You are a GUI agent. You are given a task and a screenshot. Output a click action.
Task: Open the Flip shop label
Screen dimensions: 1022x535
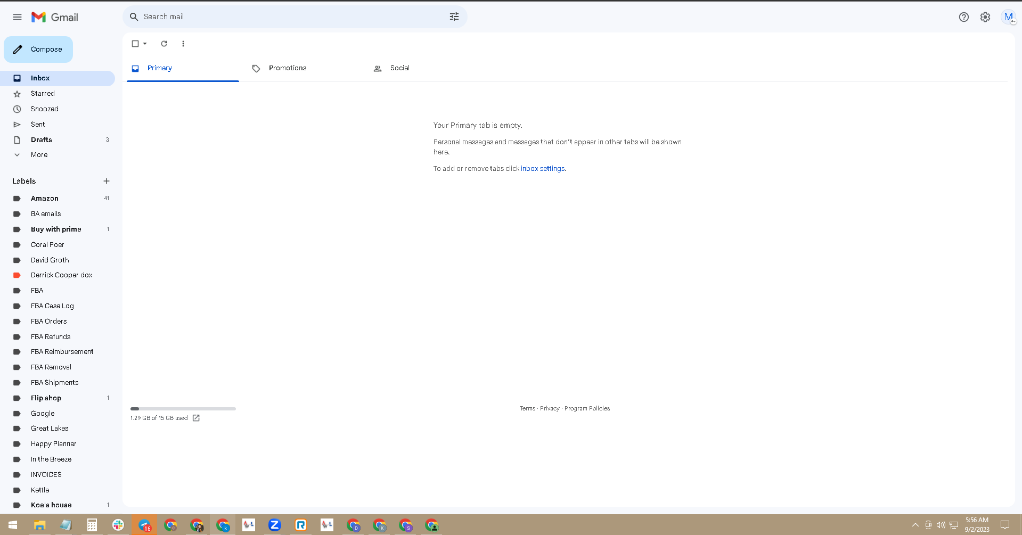point(58,398)
